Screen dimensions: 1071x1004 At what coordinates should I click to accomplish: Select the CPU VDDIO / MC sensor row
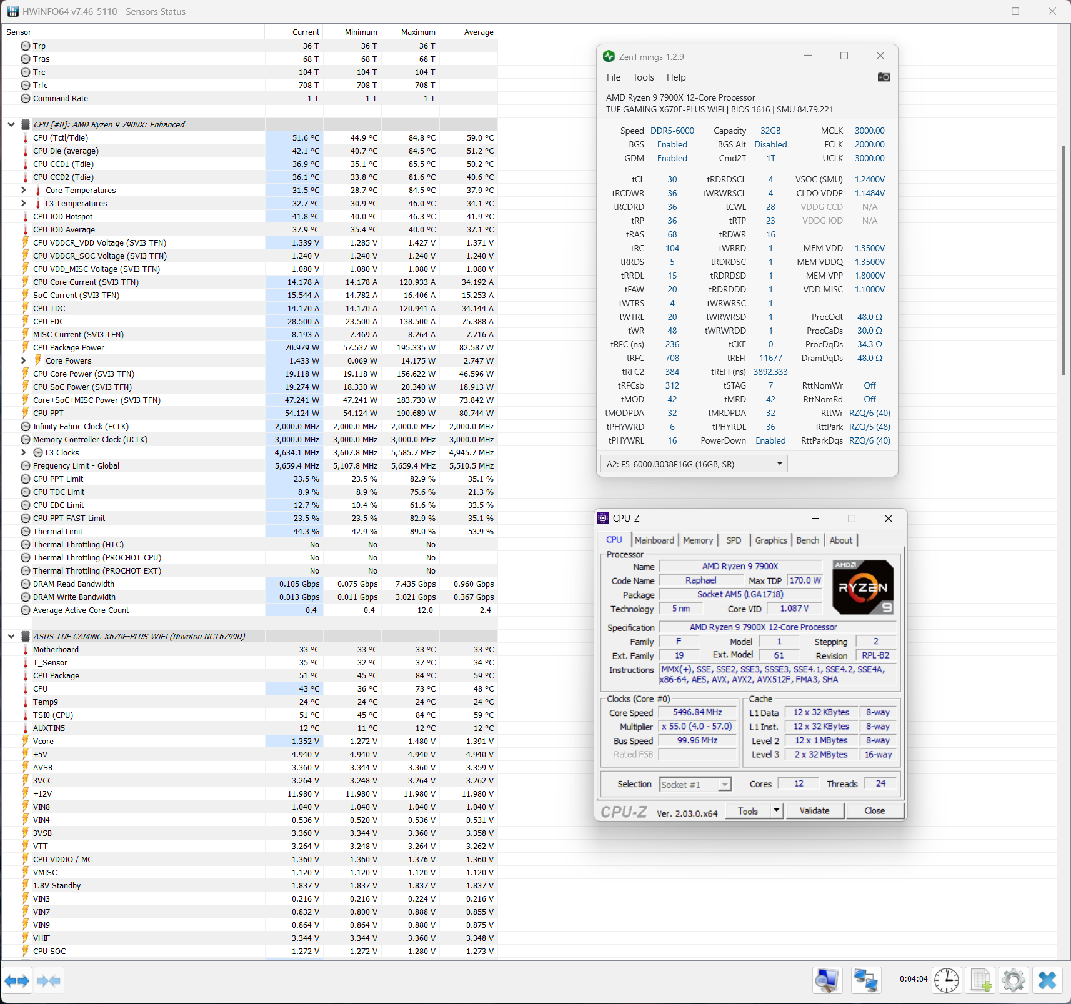pos(250,860)
